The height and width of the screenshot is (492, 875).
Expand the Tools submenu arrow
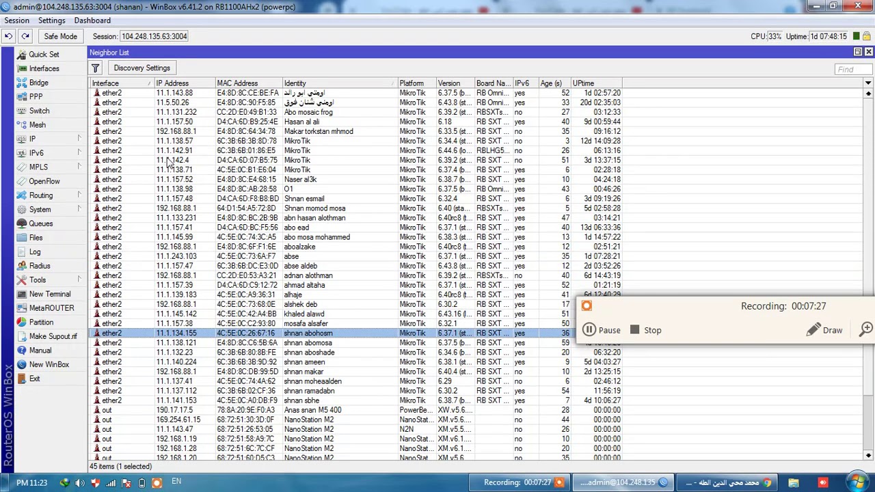[79, 279]
